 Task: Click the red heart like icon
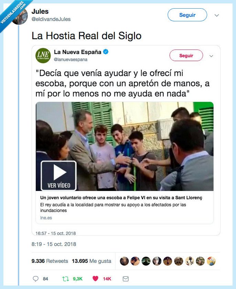(95, 278)
